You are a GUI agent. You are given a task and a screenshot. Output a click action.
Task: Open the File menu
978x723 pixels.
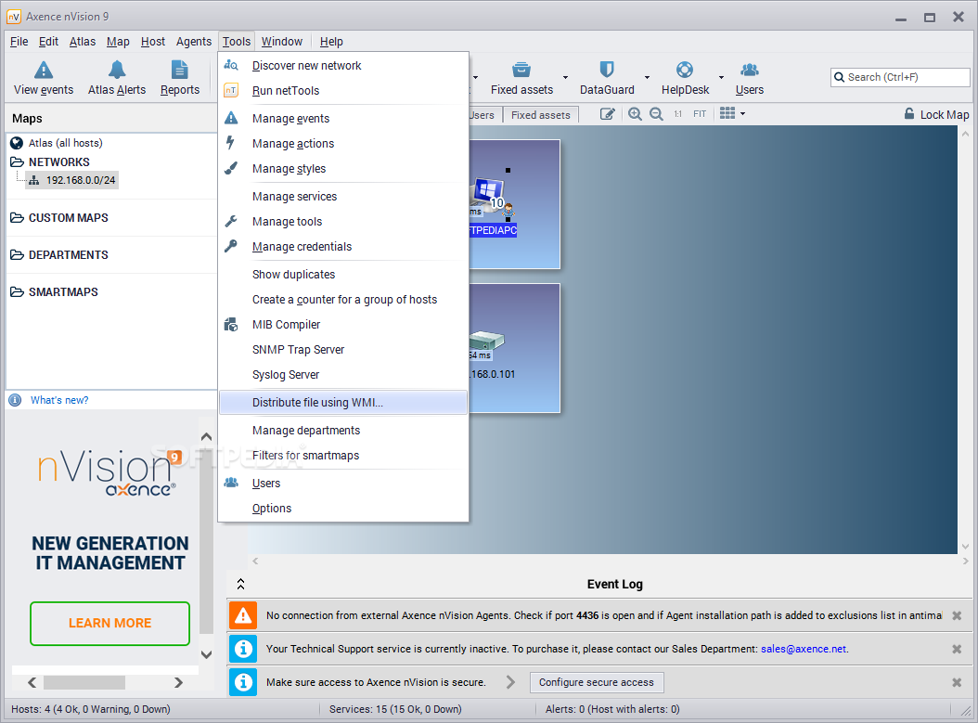(19, 41)
